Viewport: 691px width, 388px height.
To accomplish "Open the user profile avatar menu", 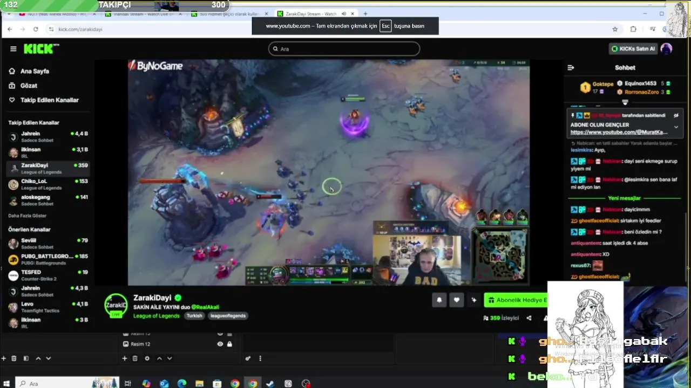I will (x=666, y=49).
